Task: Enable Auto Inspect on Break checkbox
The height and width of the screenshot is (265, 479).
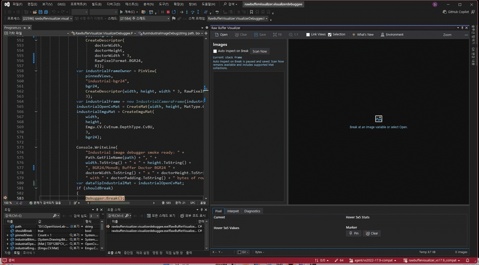Action: coord(215,51)
